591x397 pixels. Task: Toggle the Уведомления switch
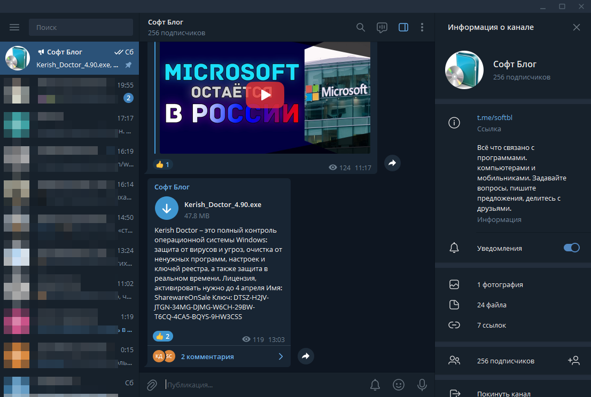pos(571,248)
